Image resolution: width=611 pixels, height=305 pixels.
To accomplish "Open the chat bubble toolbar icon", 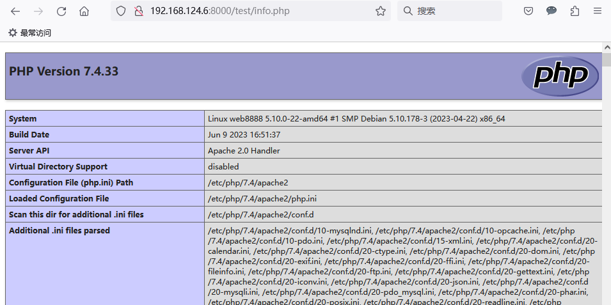I will click(x=551, y=11).
